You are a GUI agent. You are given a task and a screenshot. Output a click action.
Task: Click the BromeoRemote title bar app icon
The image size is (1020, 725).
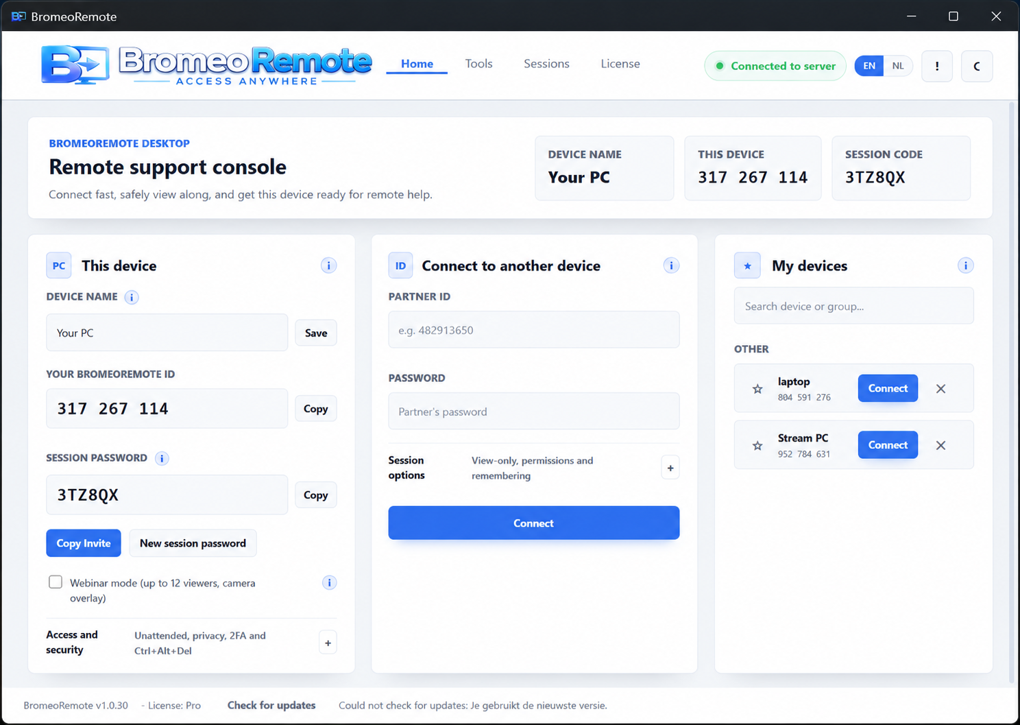(x=19, y=16)
